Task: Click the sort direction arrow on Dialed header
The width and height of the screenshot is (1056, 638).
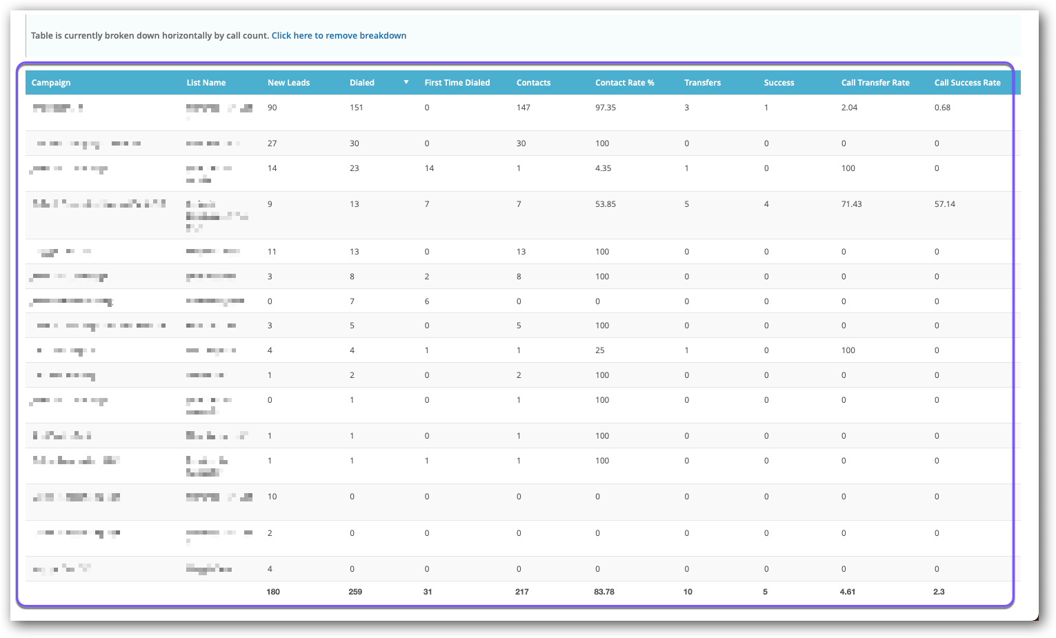Action: coord(405,82)
